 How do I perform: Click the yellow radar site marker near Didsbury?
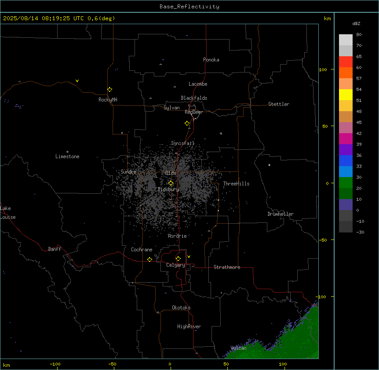171,183
